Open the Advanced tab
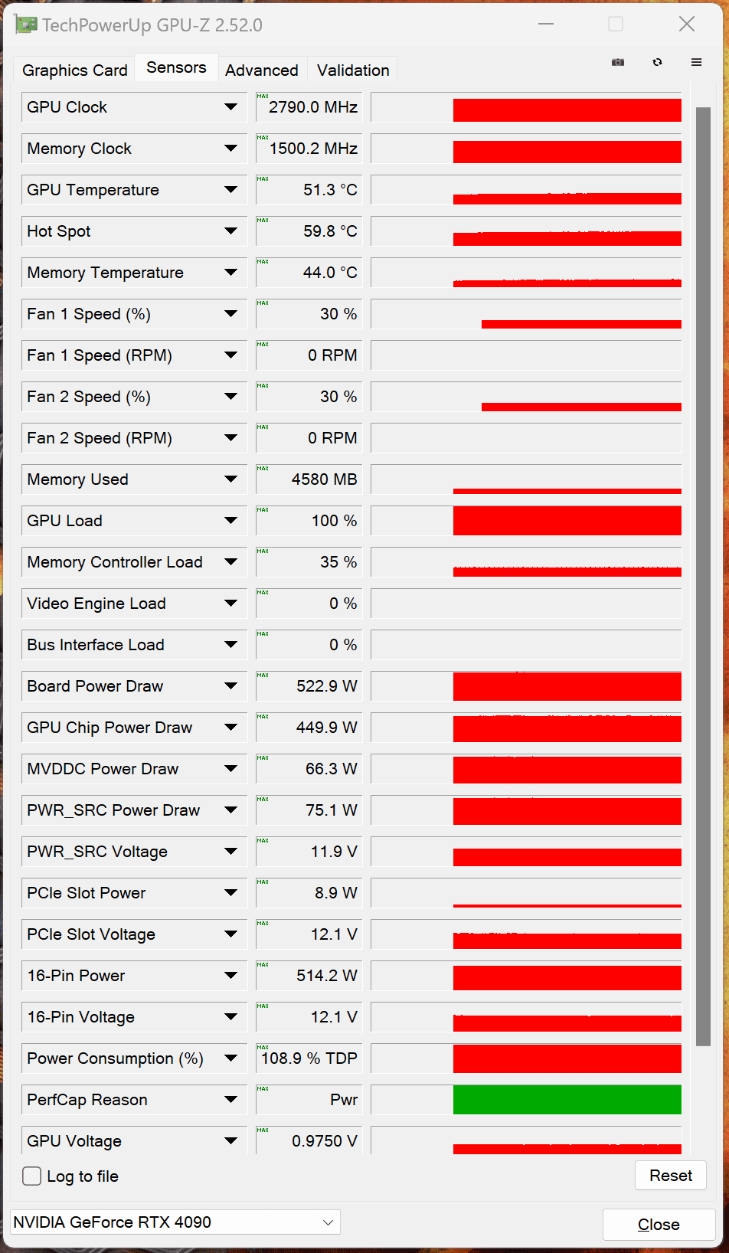The image size is (729, 1253). coord(262,70)
